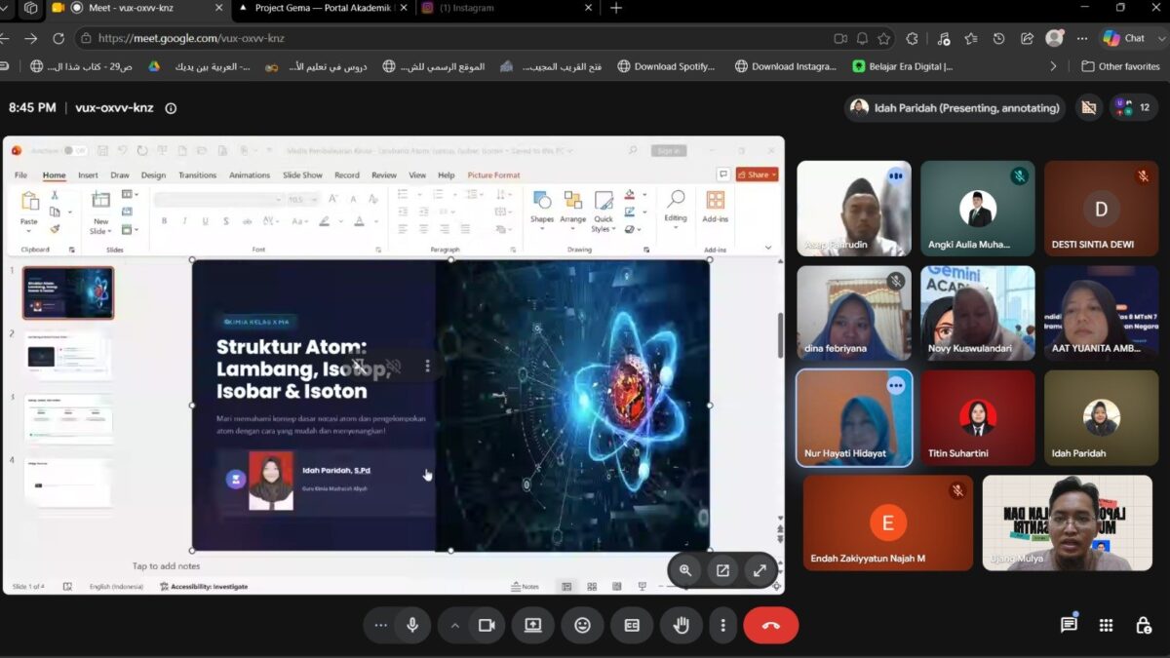Open the Transitions ribbon tab
Image resolution: width=1170 pixels, height=658 pixels.
point(197,175)
